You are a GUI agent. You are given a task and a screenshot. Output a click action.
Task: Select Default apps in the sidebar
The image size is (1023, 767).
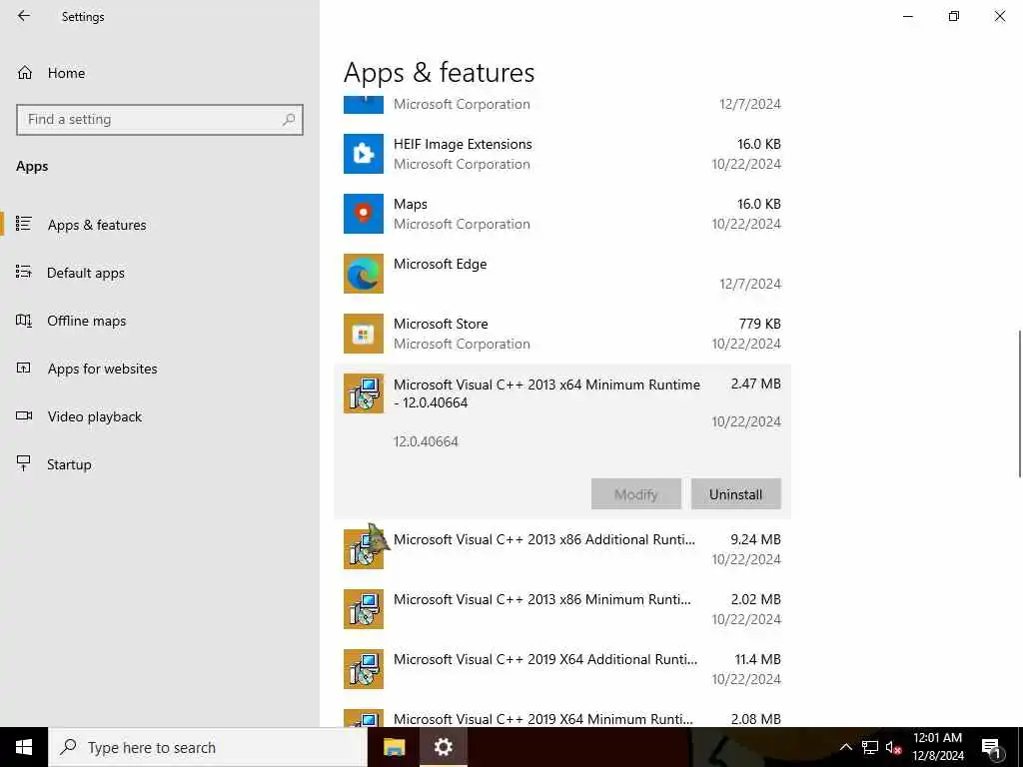tap(160, 273)
